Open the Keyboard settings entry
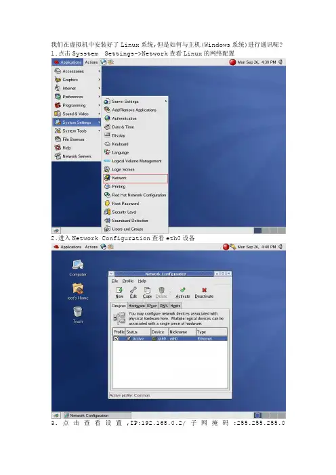Image resolution: width=336 pixels, height=475 pixels. pos(134,144)
